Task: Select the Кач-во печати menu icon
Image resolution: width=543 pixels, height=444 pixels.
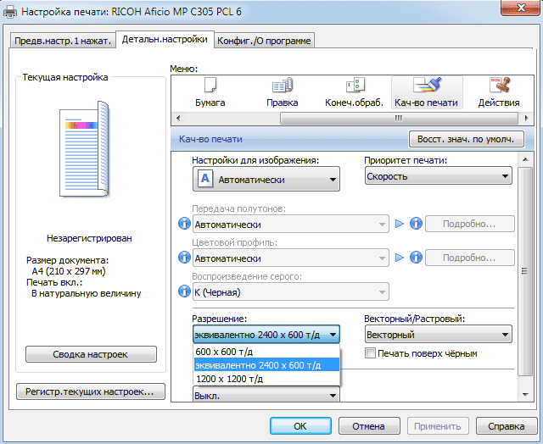Action: tap(427, 92)
